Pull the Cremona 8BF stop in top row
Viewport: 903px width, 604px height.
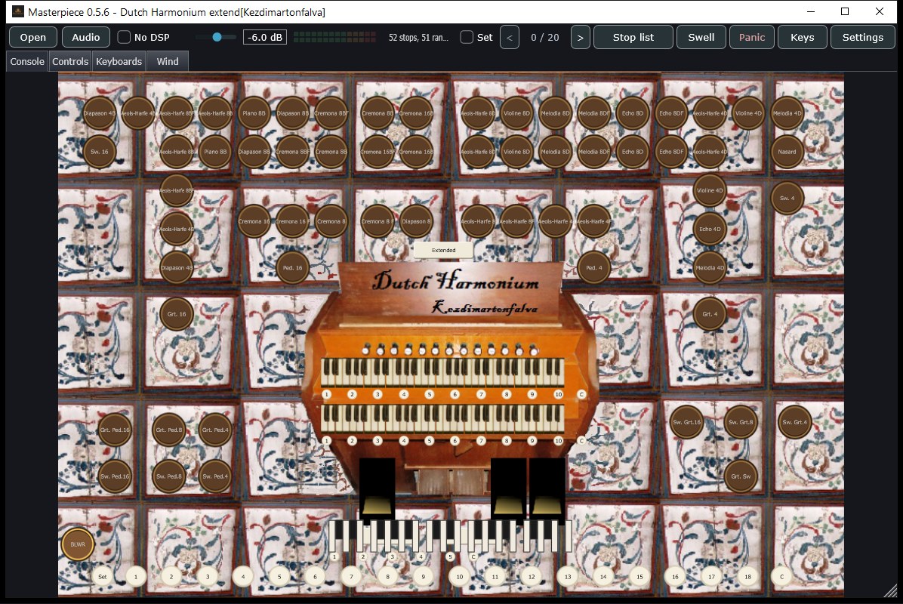point(331,113)
